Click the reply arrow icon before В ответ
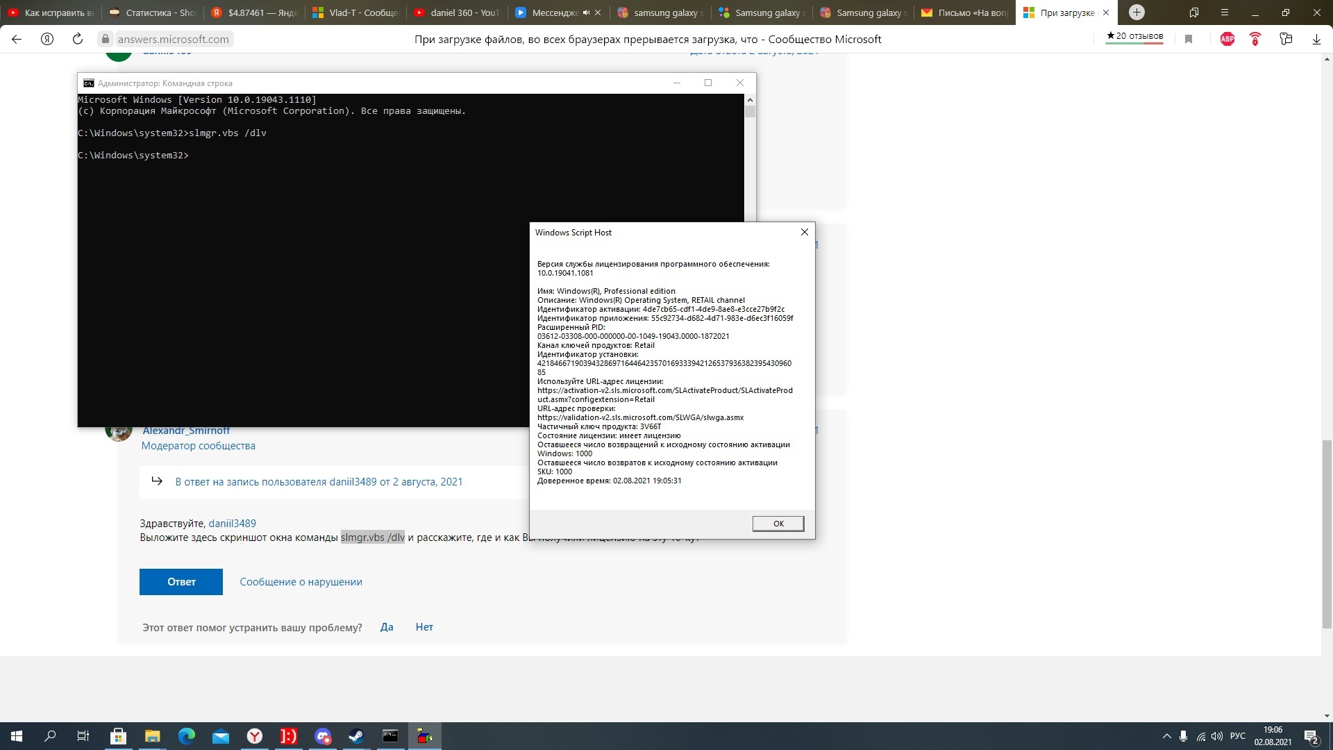The height and width of the screenshot is (750, 1333). (x=157, y=481)
